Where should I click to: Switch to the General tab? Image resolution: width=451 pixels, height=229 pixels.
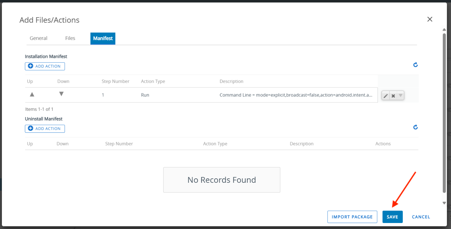38,38
